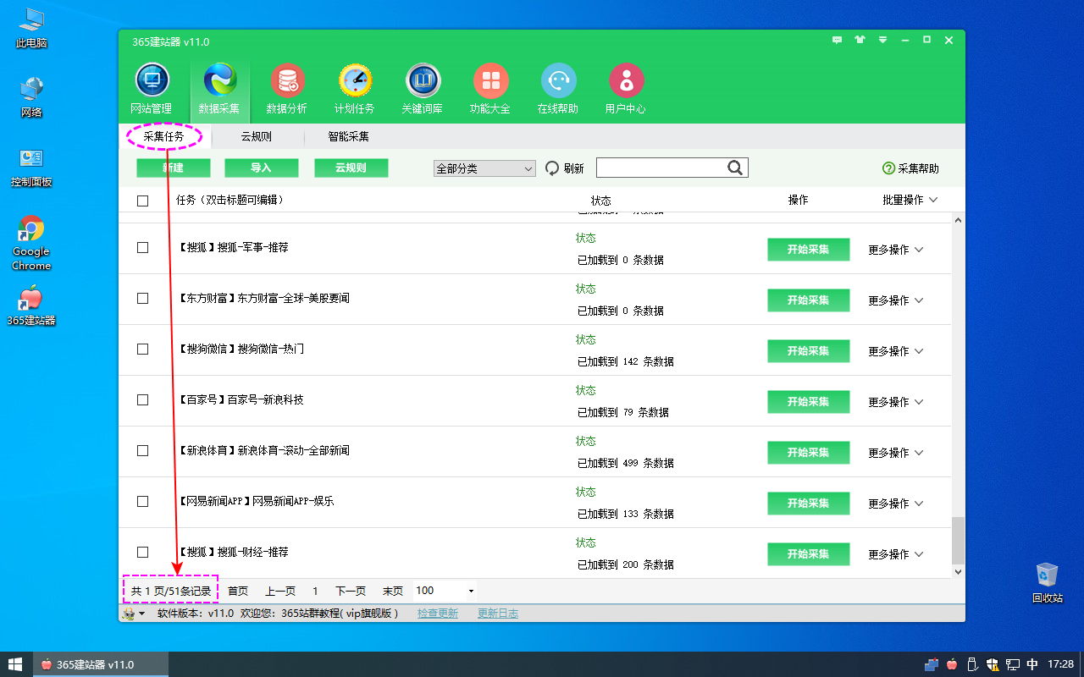The height and width of the screenshot is (677, 1084).
Task: Click the USB safely remove tray icon
Action: pyautogui.click(x=972, y=664)
